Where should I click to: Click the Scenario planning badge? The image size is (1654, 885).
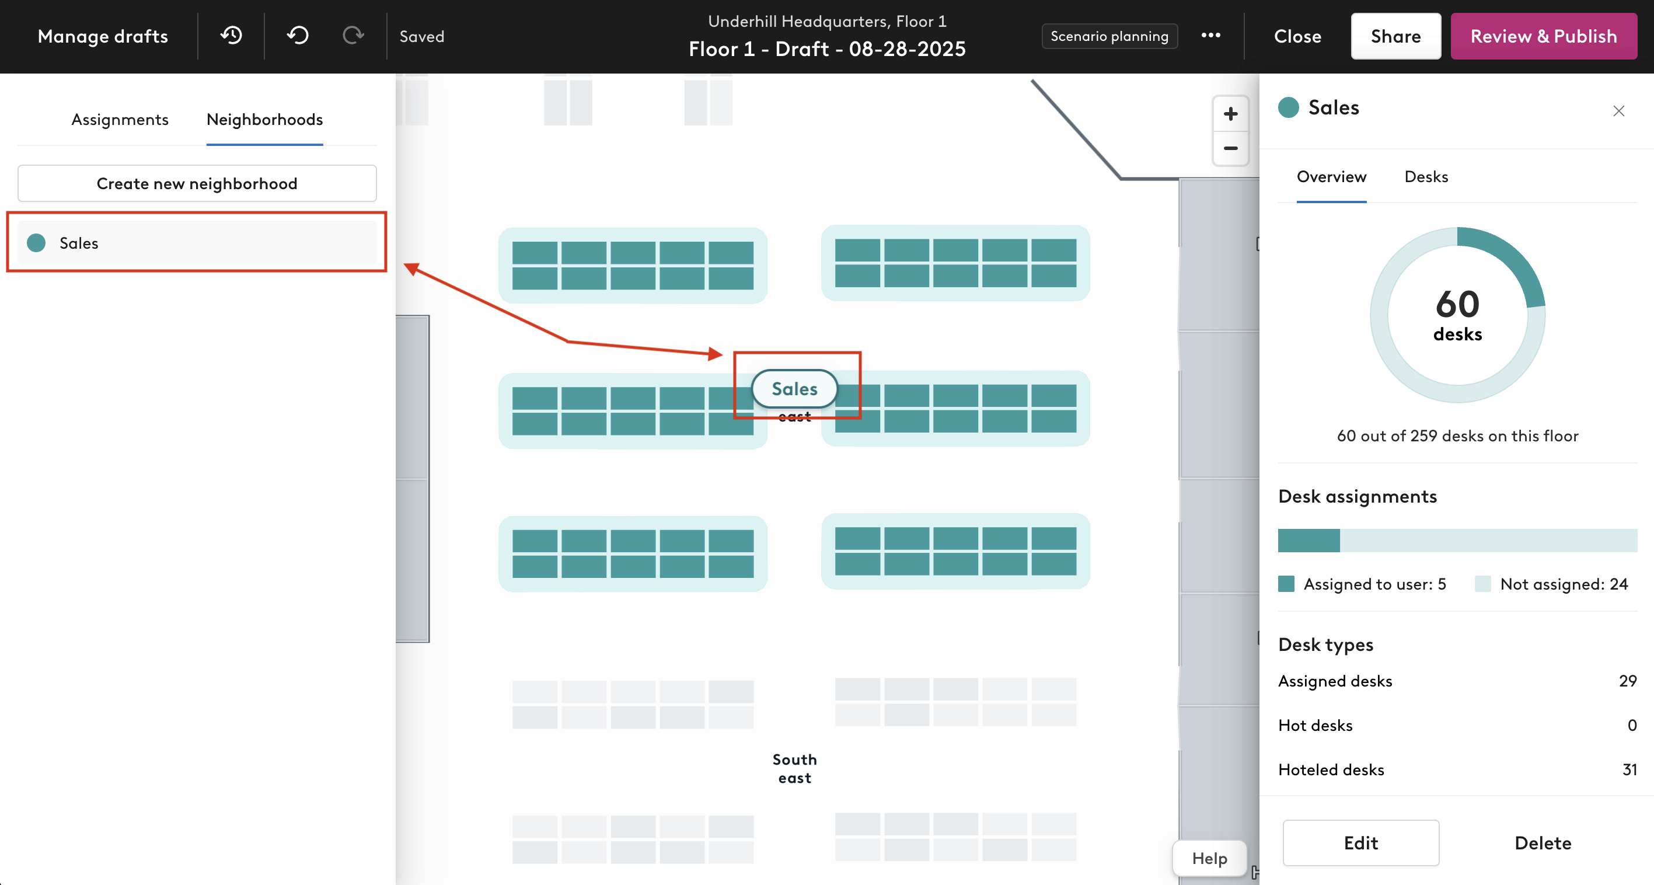[x=1109, y=36]
